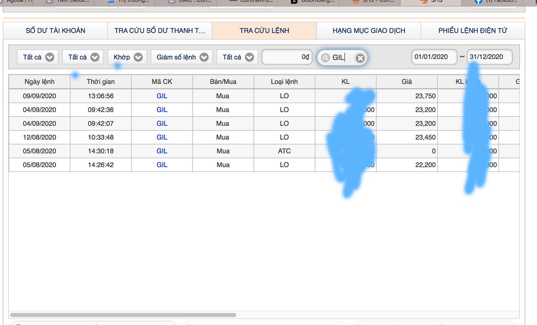Open the SỐ DƯ TÀI KHOẢN tab
This screenshot has width=537, height=325.
[x=55, y=31]
